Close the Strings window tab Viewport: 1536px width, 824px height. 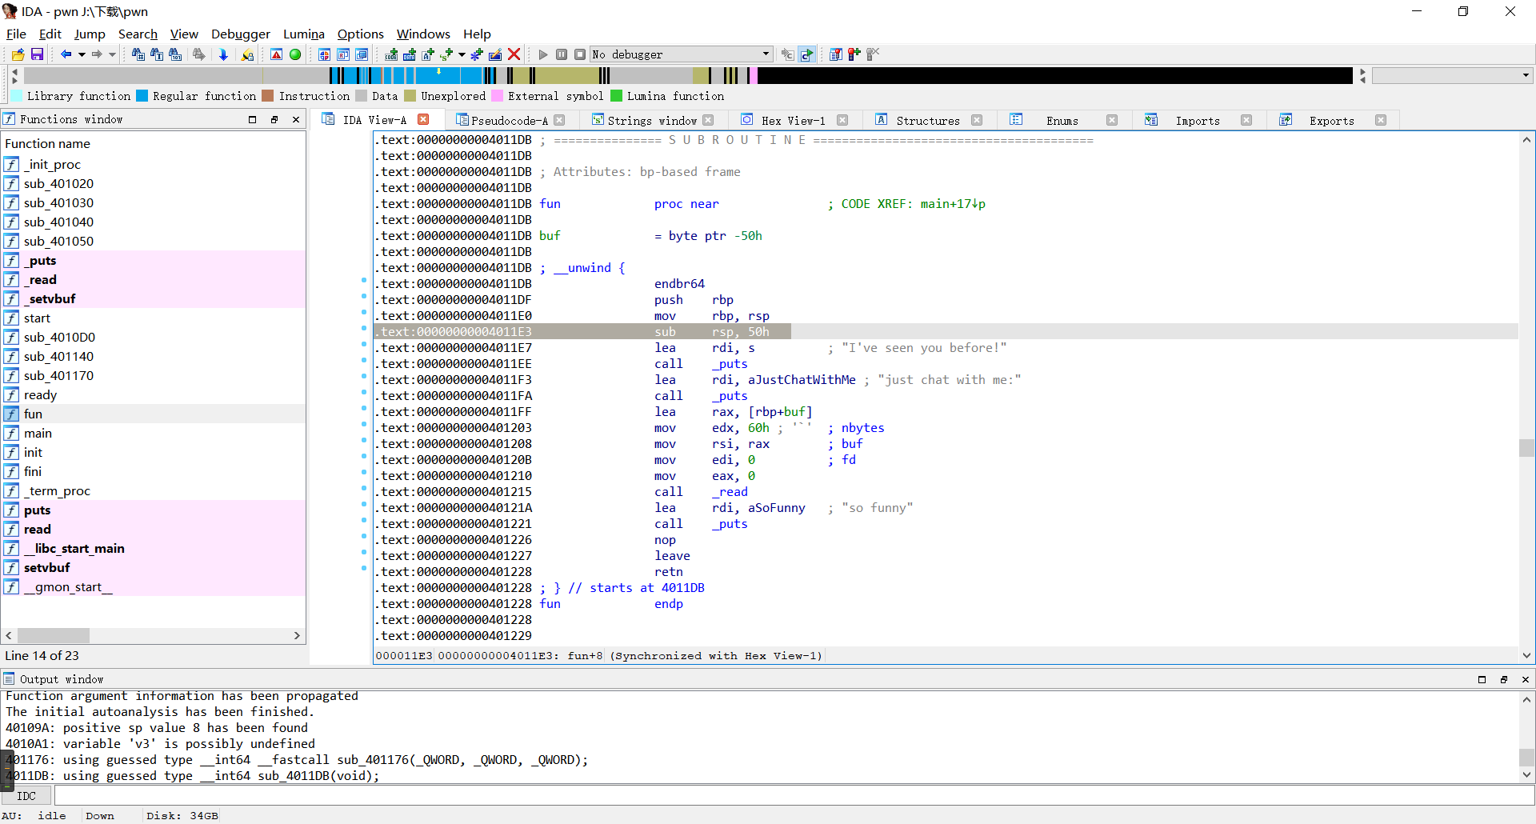coord(708,120)
